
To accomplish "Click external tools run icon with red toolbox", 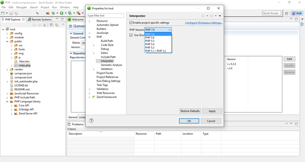I will 78,13.
